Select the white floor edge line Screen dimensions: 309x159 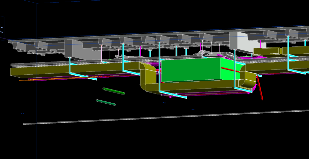[x=166, y=117]
